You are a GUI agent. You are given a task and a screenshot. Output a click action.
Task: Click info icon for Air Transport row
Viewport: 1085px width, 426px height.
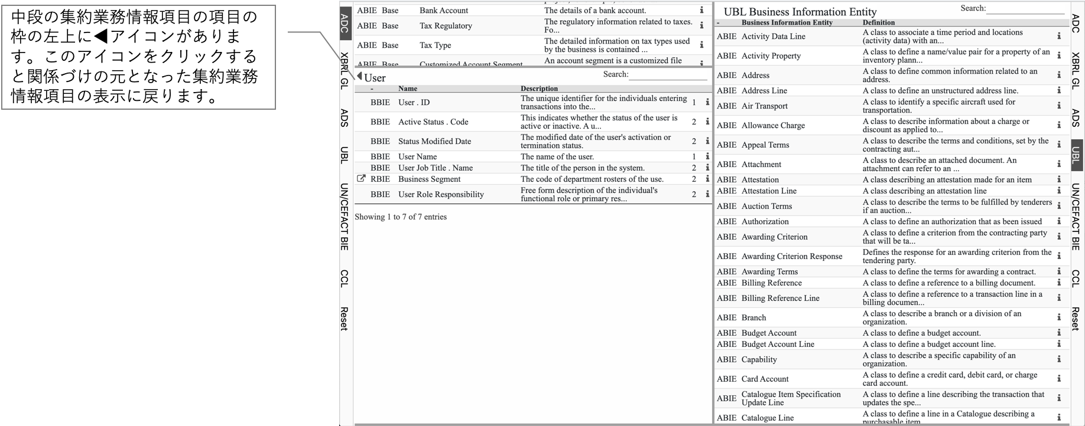1058,106
